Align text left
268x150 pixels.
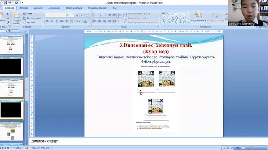pos(95,21)
